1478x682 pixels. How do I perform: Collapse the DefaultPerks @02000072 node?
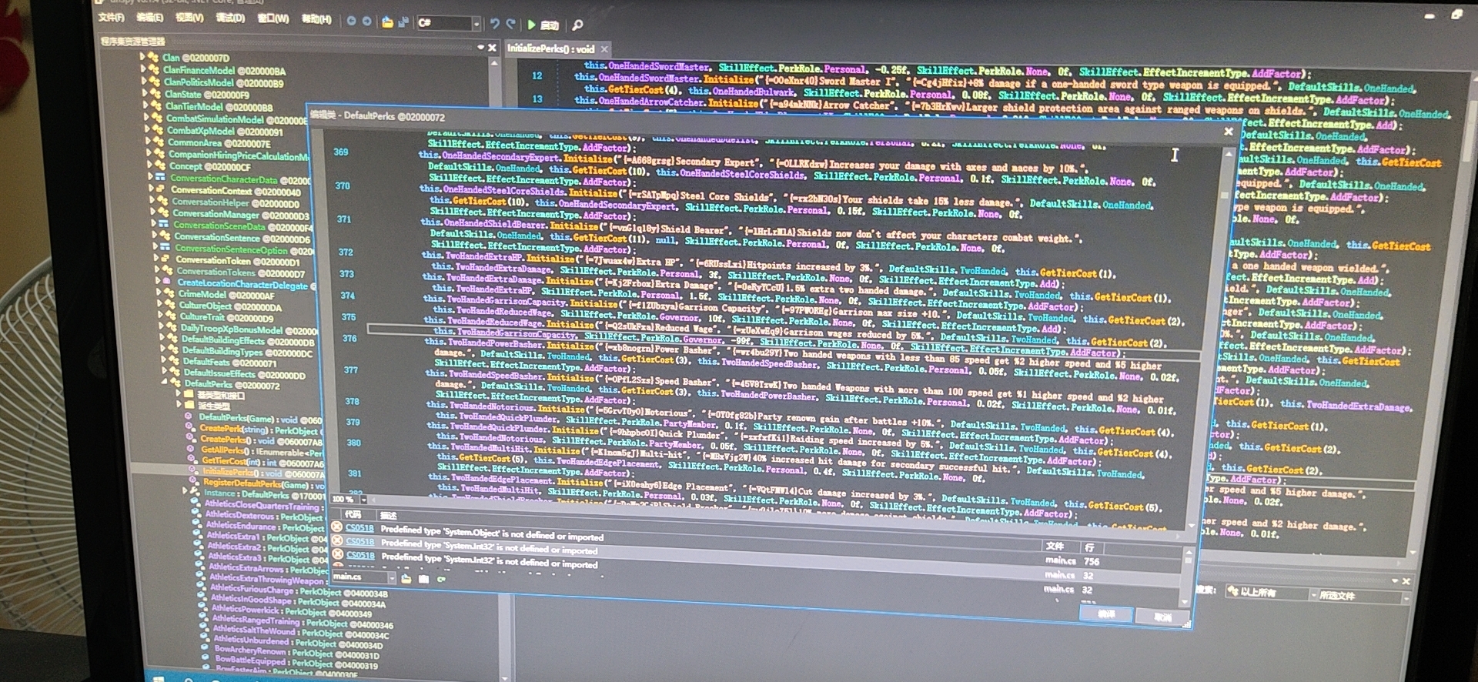[163, 382]
